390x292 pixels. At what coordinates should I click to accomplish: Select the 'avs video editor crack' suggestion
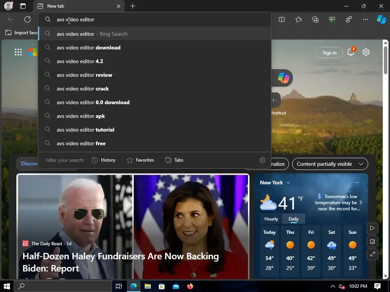tap(155, 89)
